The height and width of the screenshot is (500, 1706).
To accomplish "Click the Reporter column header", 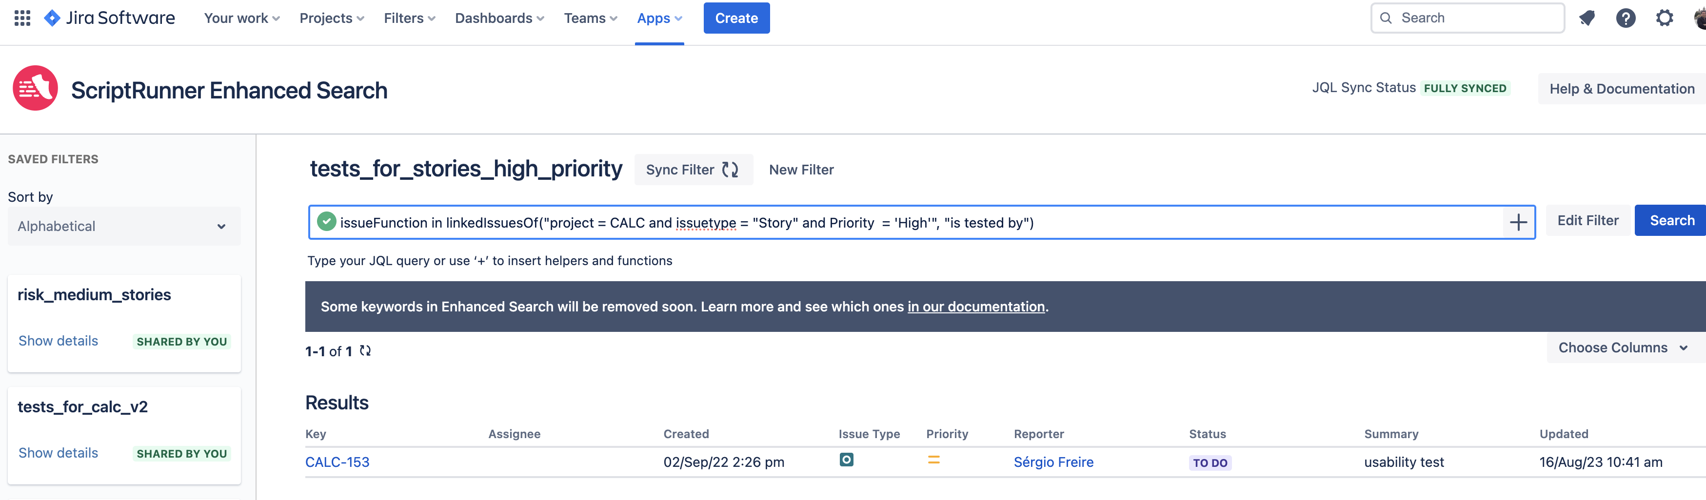I will click(x=1038, y=435).
